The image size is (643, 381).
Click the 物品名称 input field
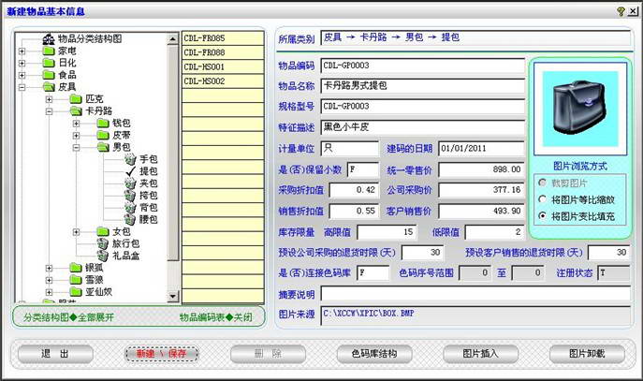point(422,86)
